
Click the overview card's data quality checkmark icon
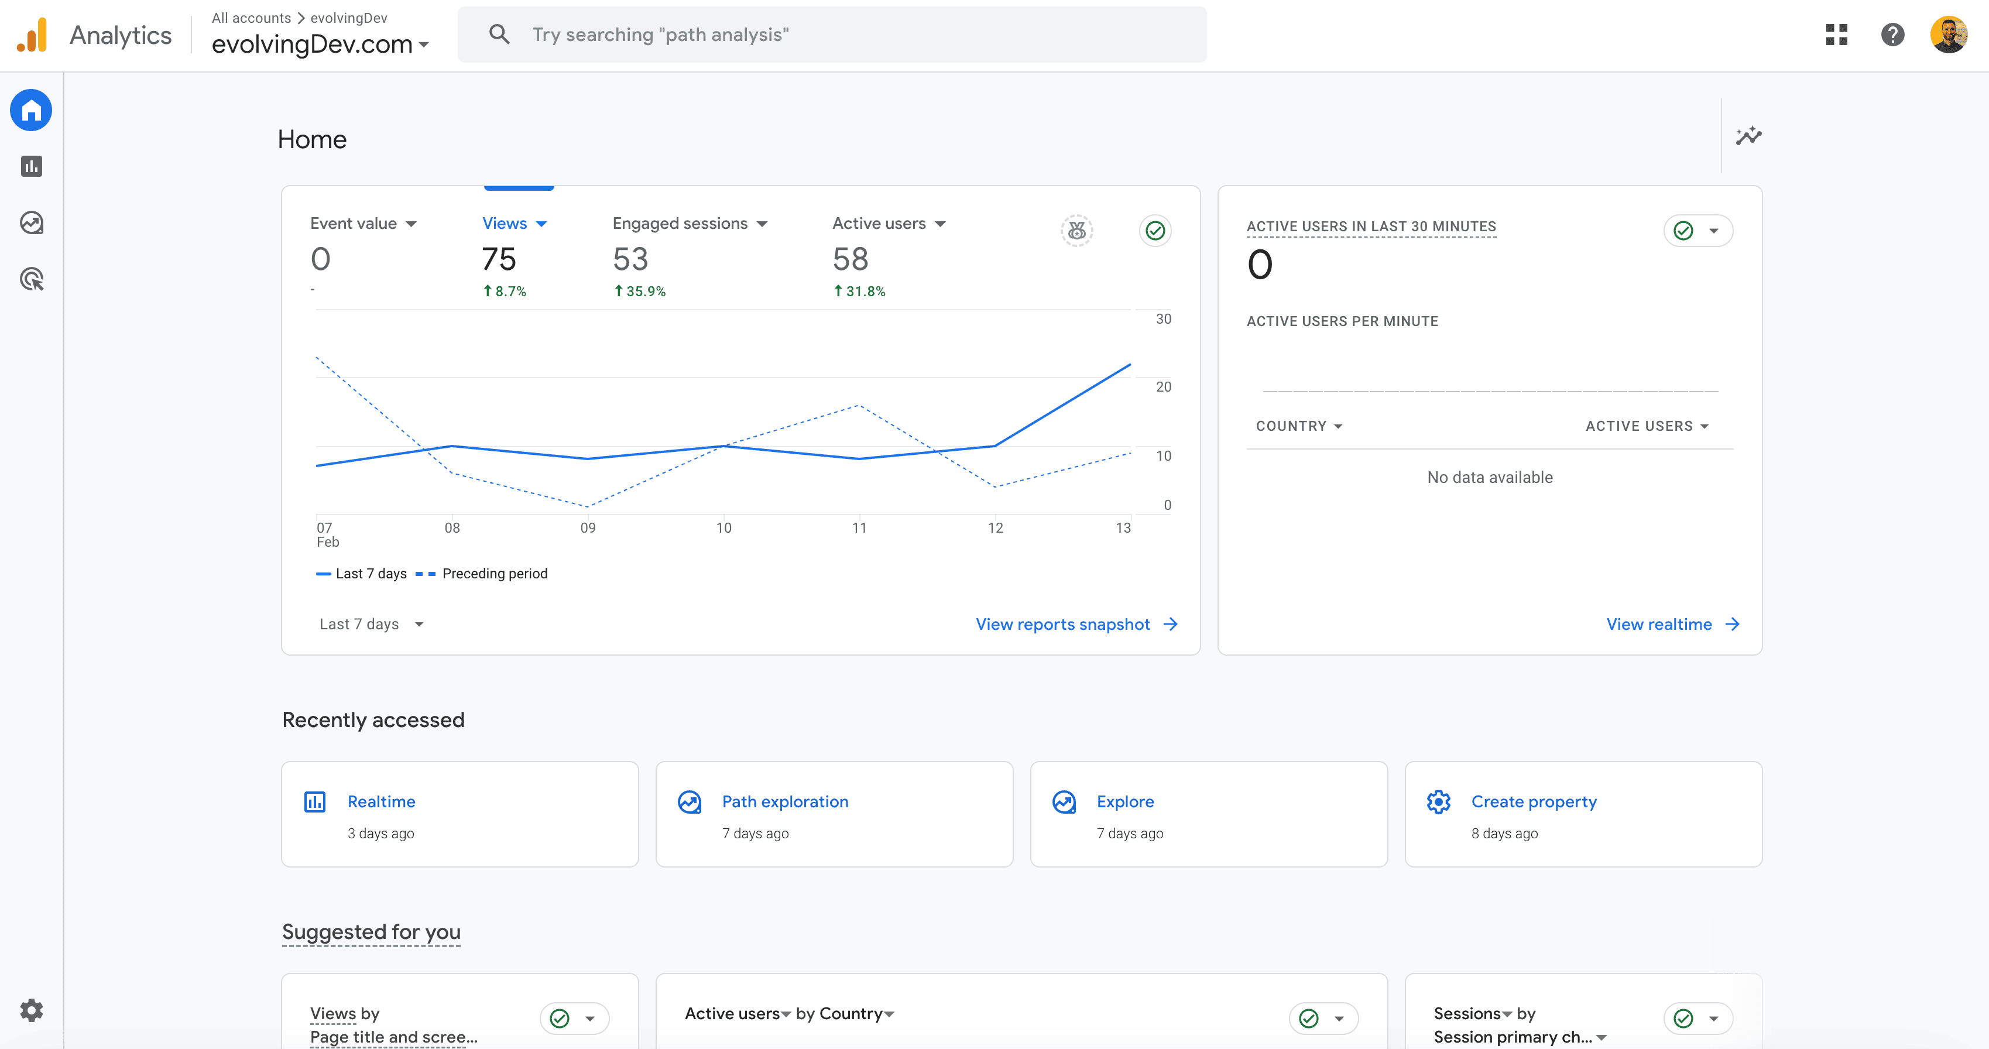click(1155, 231)
